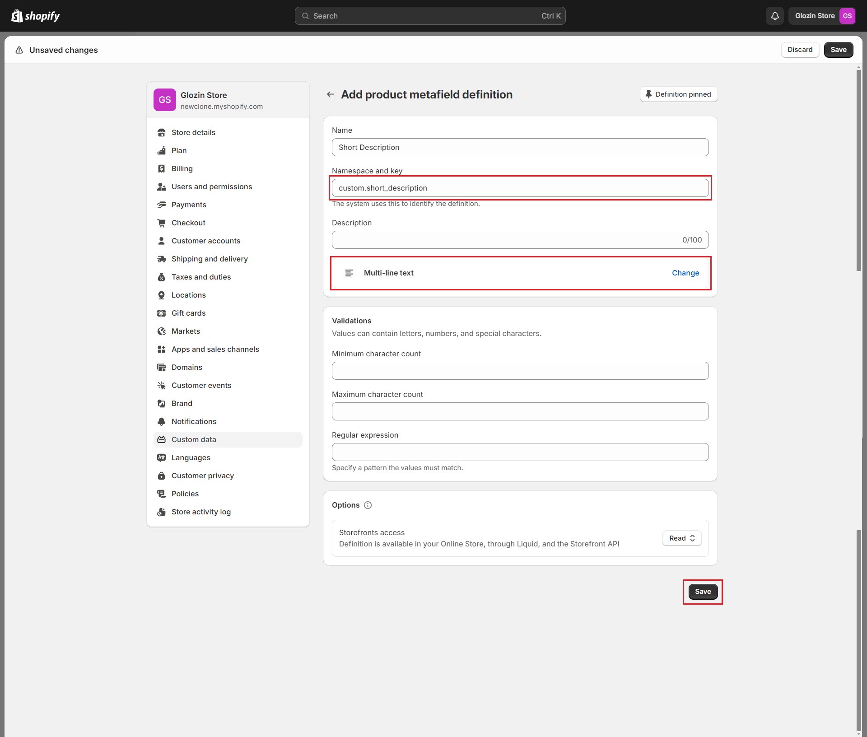Image resolution: width=867 pixels, height=737 pixels.
Task: Click the Shopify logo
Action: (x=35, y=16)
